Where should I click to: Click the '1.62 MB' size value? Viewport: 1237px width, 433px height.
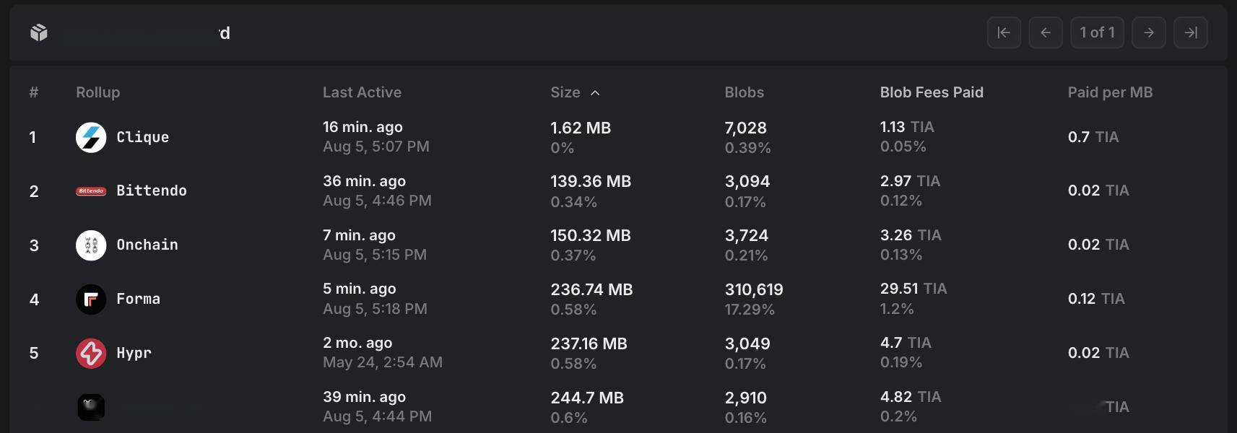[x=581, y=128]
